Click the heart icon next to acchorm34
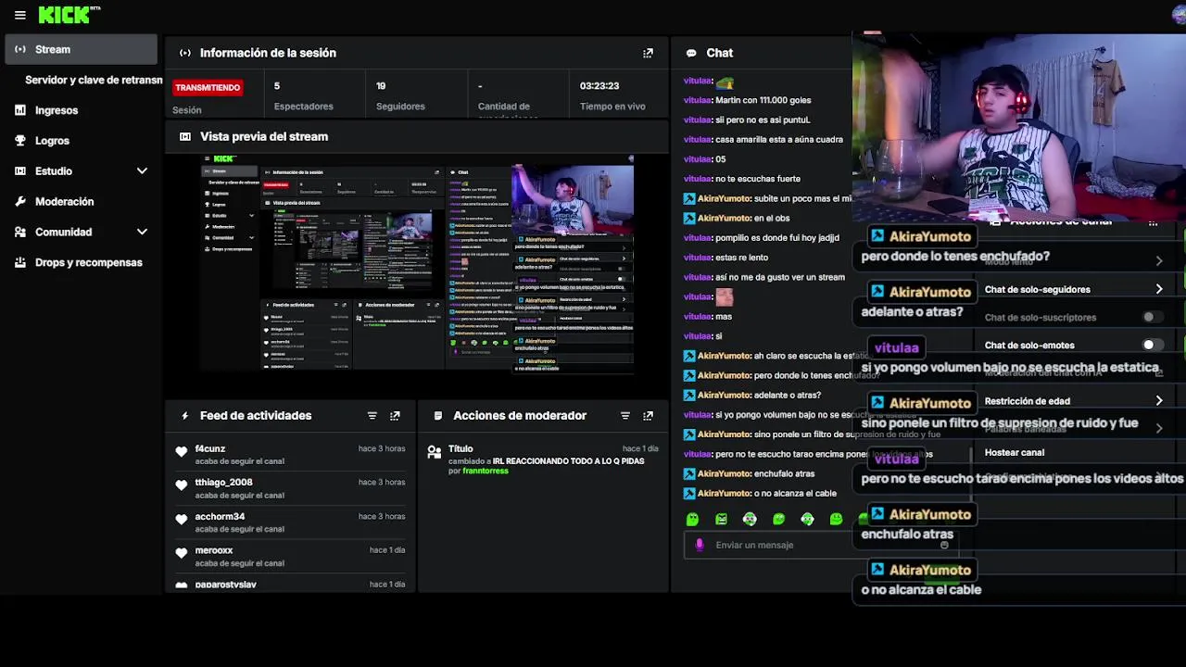Image resolution: width=1186 pixels, height=667 pixels. [182, 520]
